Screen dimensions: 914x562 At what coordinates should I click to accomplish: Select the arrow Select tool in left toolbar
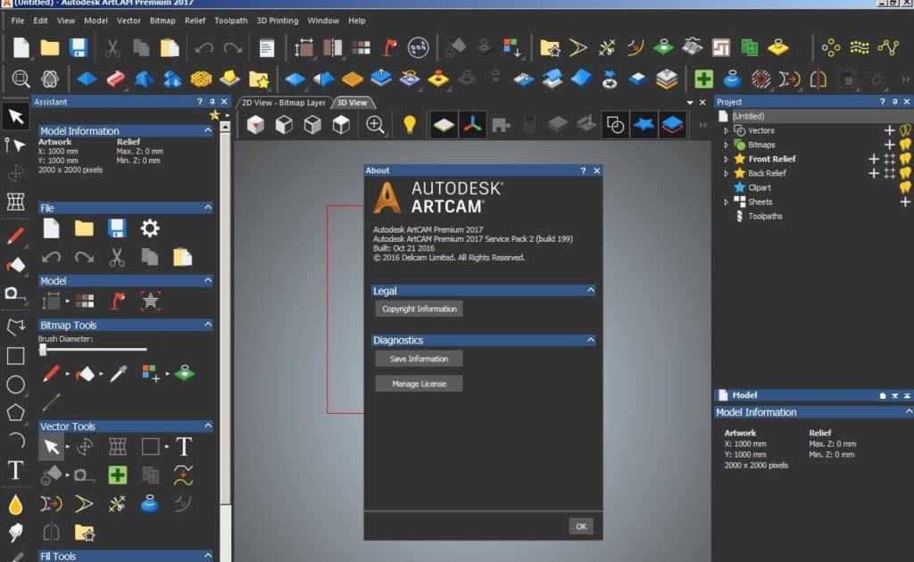click(x=16, y=117)
